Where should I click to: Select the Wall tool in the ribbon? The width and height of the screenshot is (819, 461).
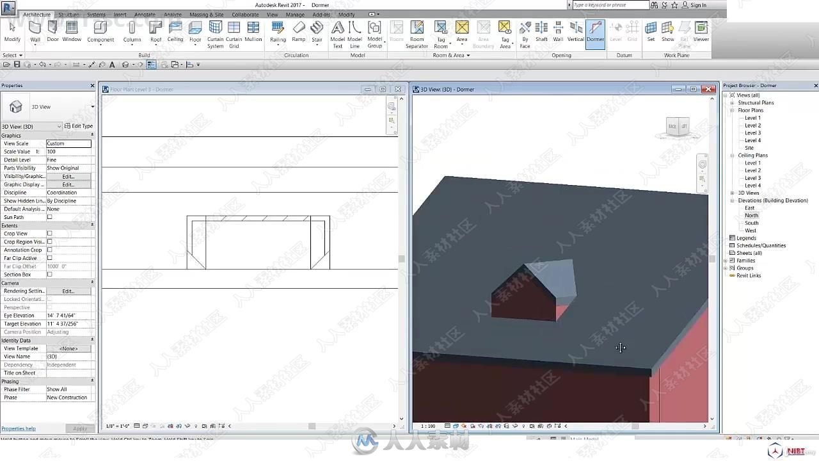(35, 32)
